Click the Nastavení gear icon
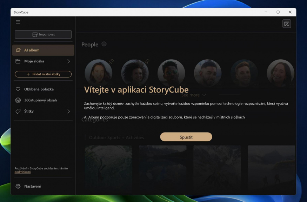Image resolution: width=307 pixels, height=202 pixels. (x=18, y=186)
